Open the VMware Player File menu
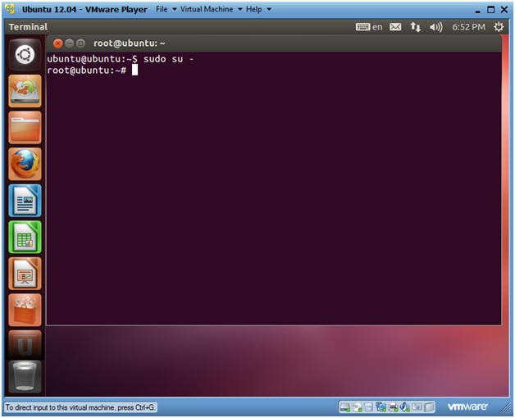The height and width of the screenshot is (418, 515). (x=162, y=9)
